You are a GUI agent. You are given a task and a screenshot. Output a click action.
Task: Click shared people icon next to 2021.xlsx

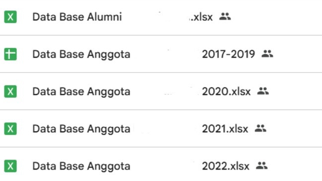260,128
